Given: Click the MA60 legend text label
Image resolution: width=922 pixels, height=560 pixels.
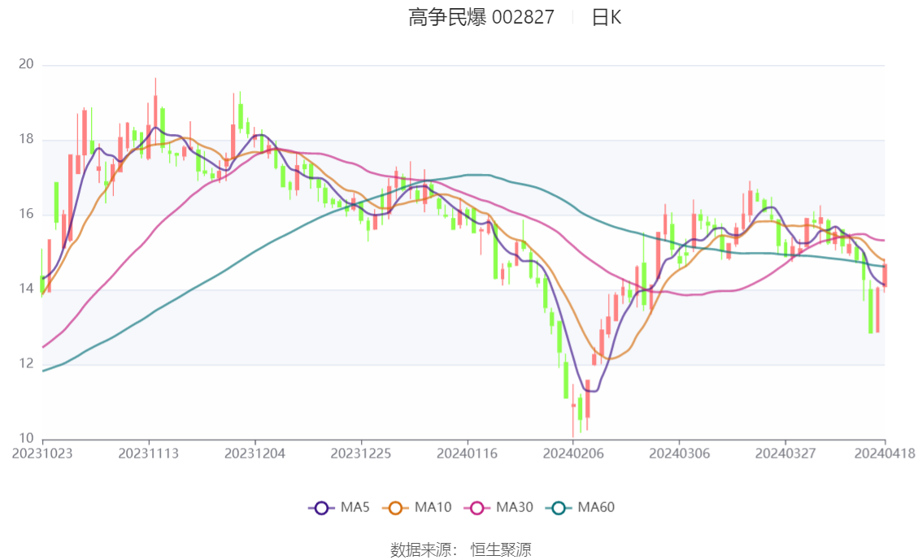Looking at the screenshot, I should pyautogui.click(x=596, y=508).
